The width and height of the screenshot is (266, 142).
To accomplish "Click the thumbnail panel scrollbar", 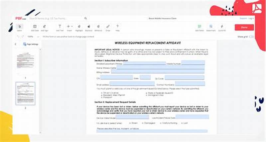I will [40, 91].
